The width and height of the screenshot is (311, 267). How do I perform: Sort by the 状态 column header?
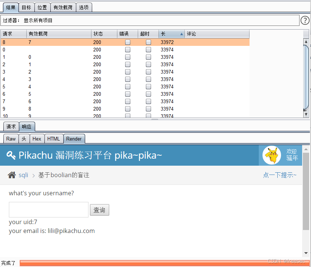coord(104,34)
